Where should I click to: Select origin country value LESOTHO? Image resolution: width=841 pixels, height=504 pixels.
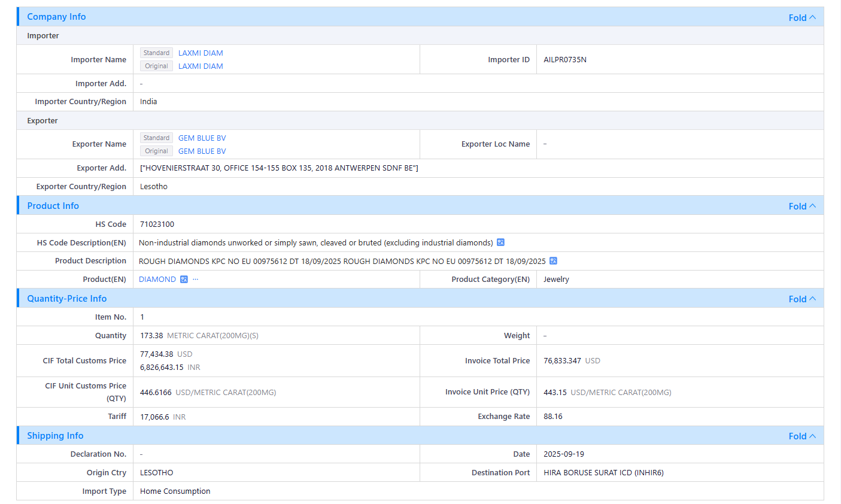tap(157, 473)
